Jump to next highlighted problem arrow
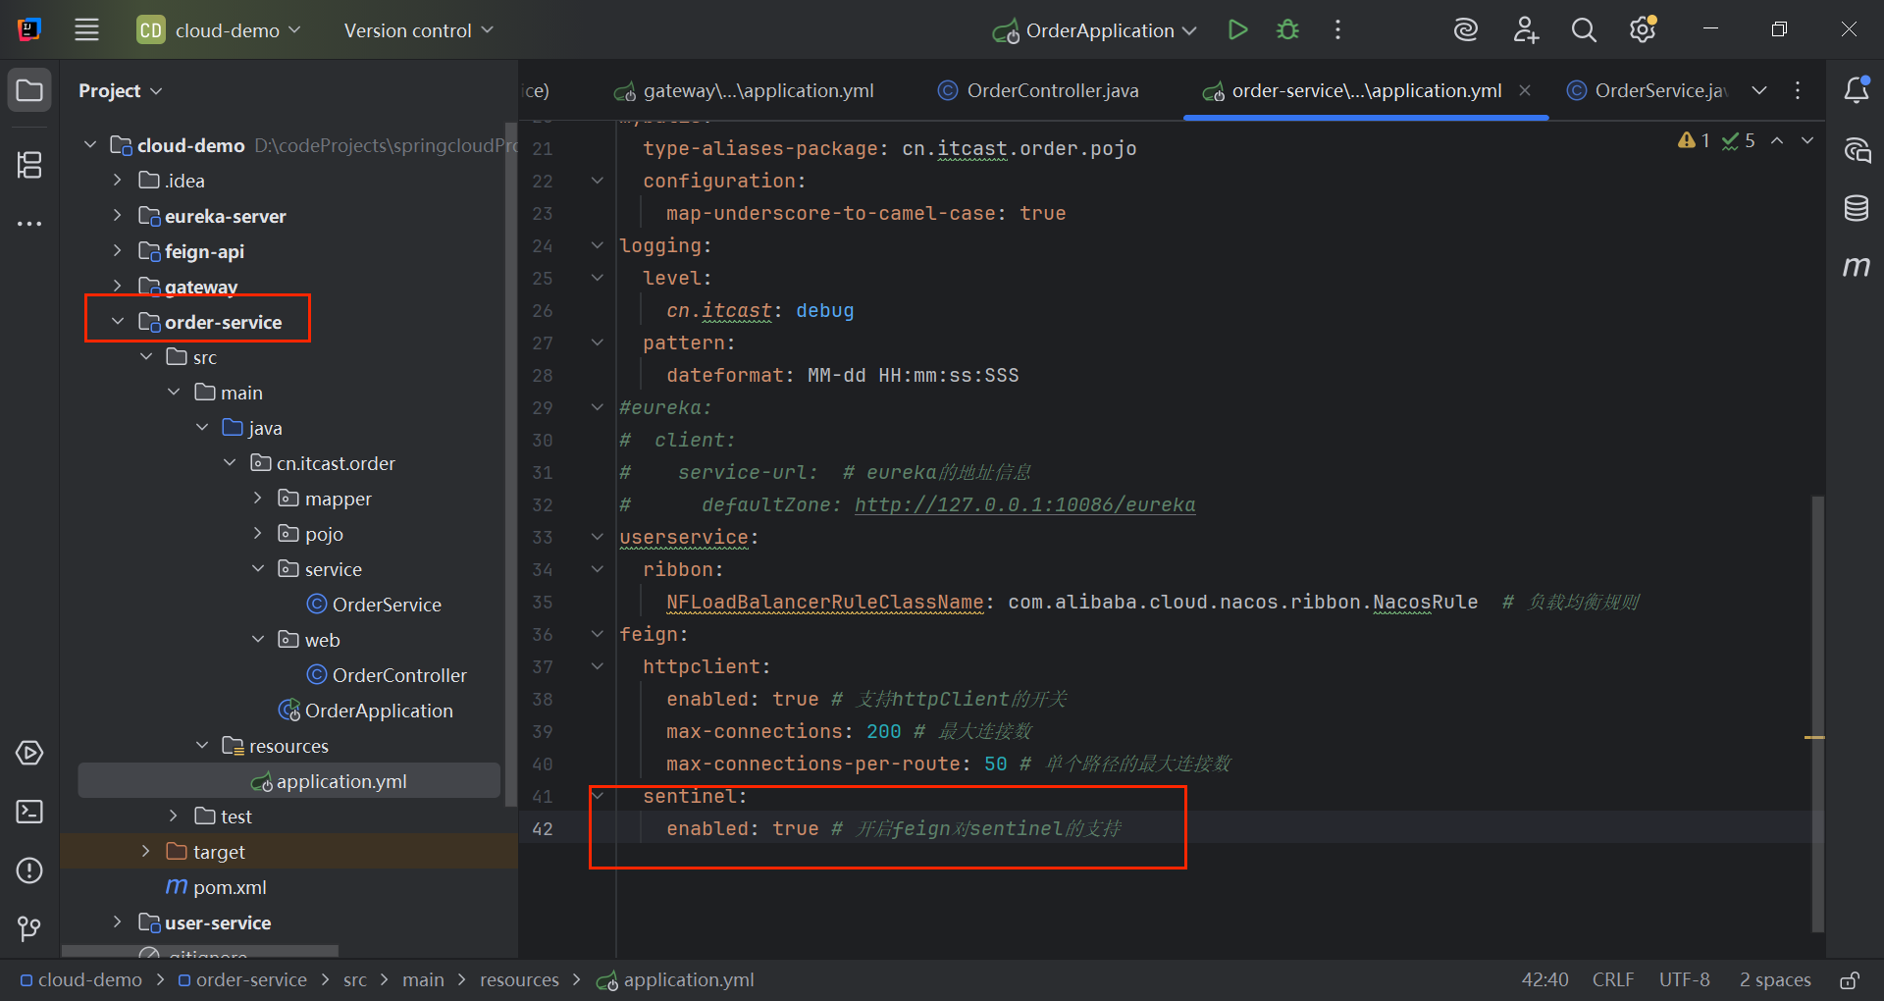1884x1001 pixels. click(1807, 140)
